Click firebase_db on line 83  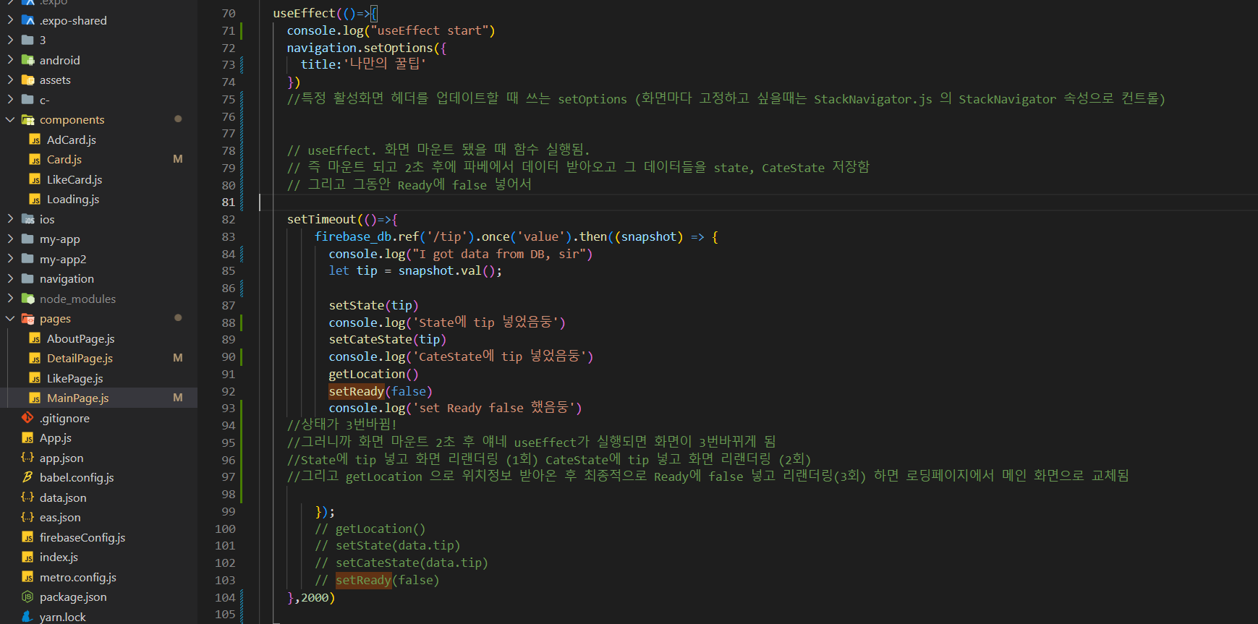pos(353,236)
